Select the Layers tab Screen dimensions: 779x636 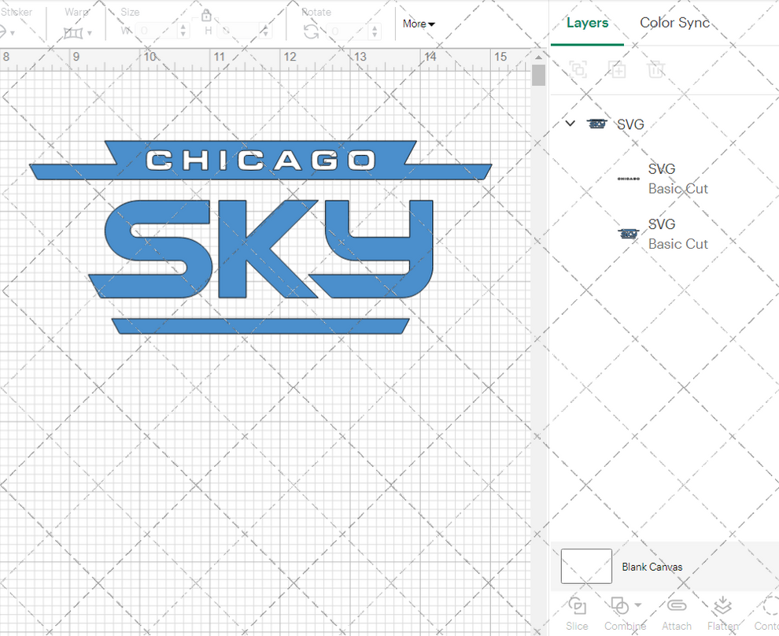pos(587,23)
